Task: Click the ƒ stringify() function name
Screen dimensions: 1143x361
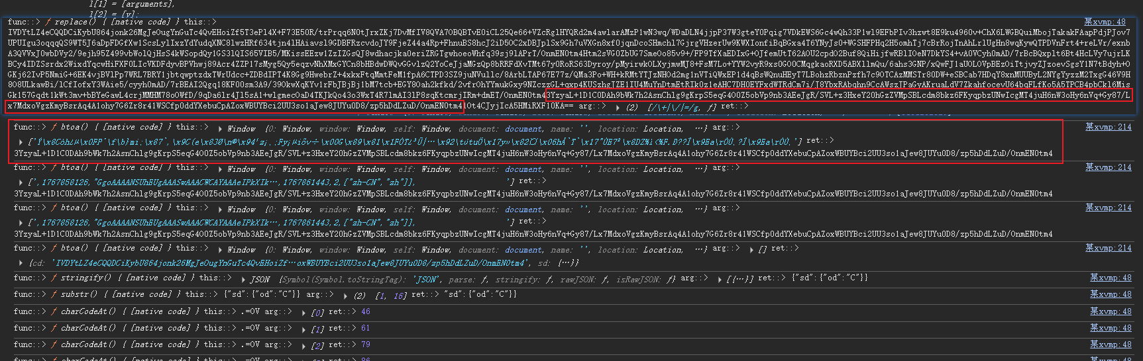Action: [82, 278]
